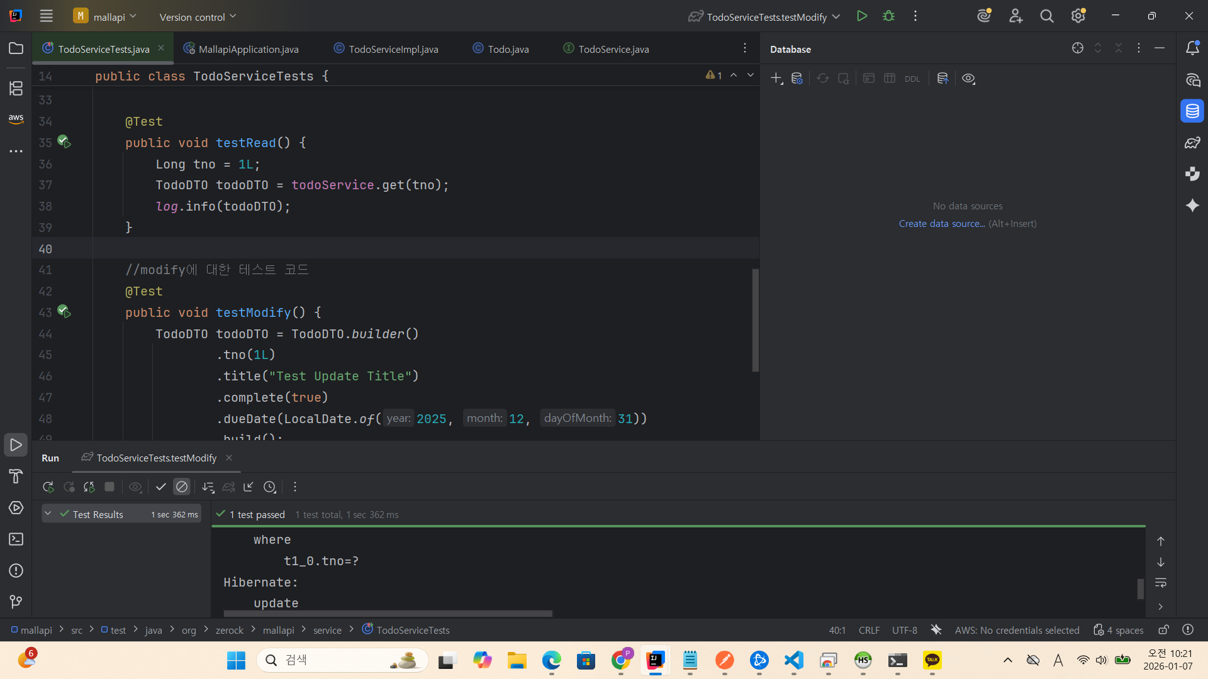Expand the Version control dropdown
The width and height of the screenshot is (1208, 679).
pyautogui.click(x=198, y=17)
